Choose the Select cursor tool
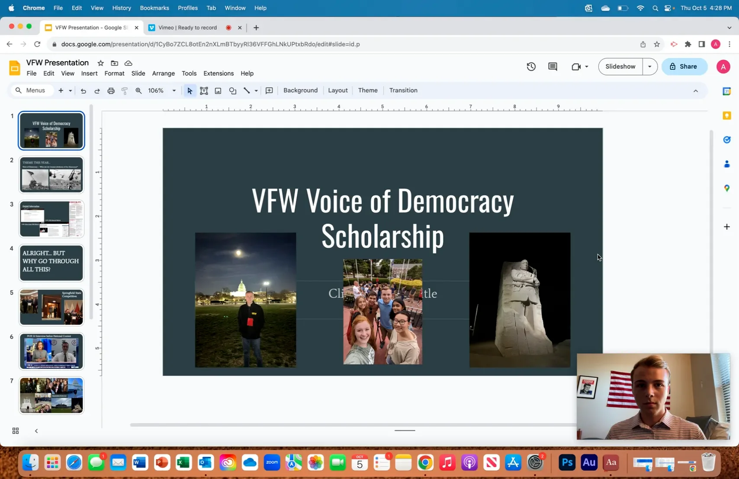The height and width of the screenshot is (479, 739). (190, 91)
